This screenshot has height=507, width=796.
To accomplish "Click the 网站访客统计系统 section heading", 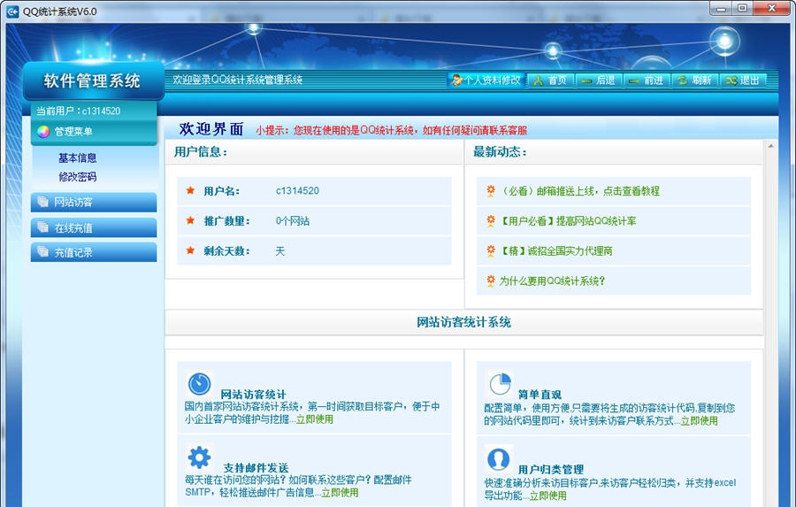I will coord(463,322).
